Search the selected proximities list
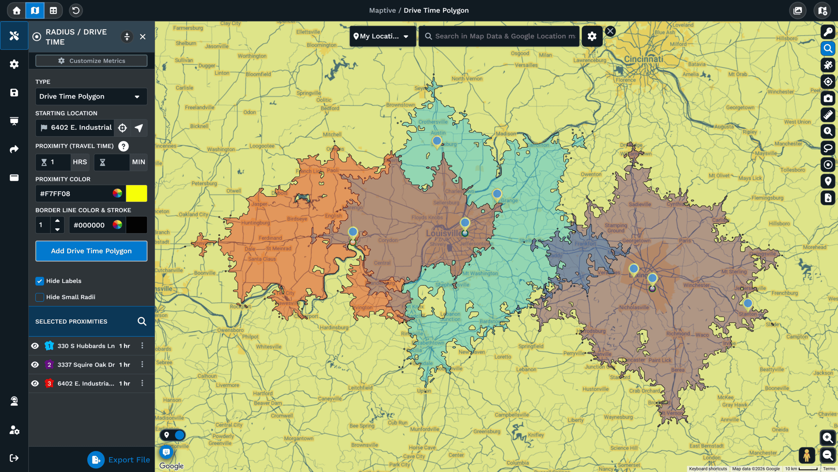 [142, 321]
